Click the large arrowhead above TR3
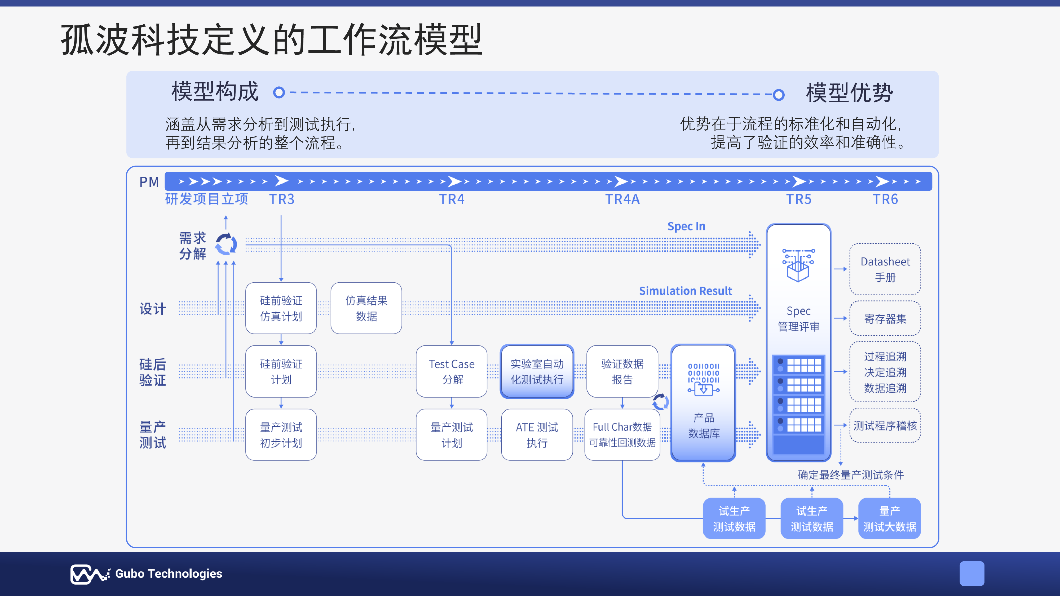The height and width of the screenshot is (596, 1060). tap(282, 181)
